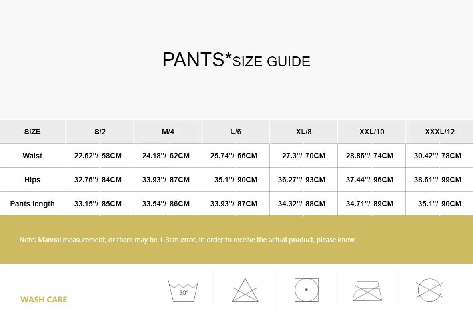
Task: Click the tumble dry square icon
Action: (x=307, y=290)
